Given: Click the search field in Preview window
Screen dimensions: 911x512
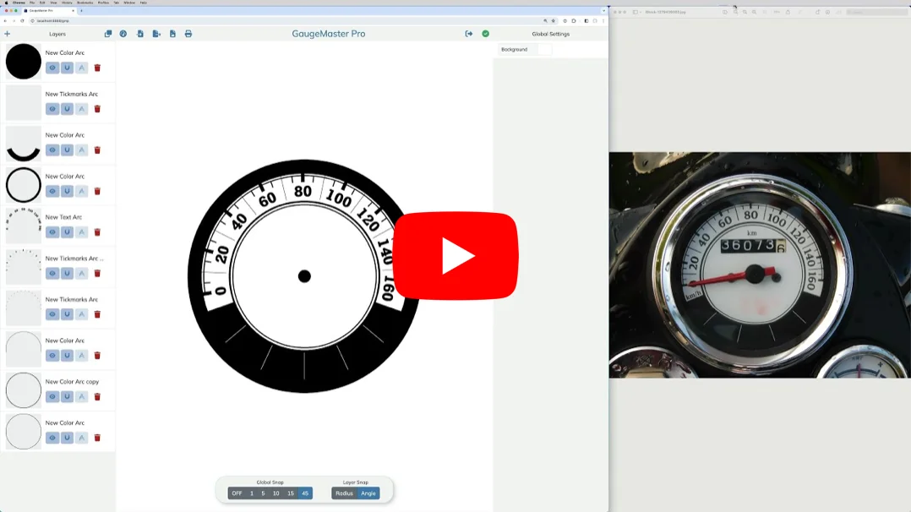Looking at the screenshot, I should 876,12.
